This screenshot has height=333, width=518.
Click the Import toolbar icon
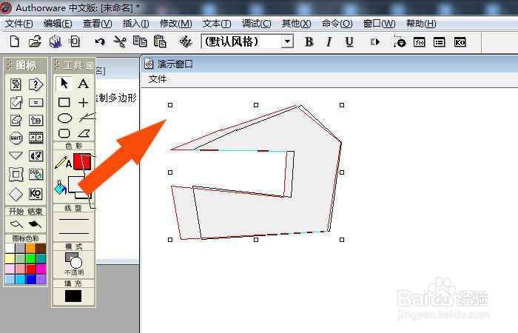coord(74,41)
